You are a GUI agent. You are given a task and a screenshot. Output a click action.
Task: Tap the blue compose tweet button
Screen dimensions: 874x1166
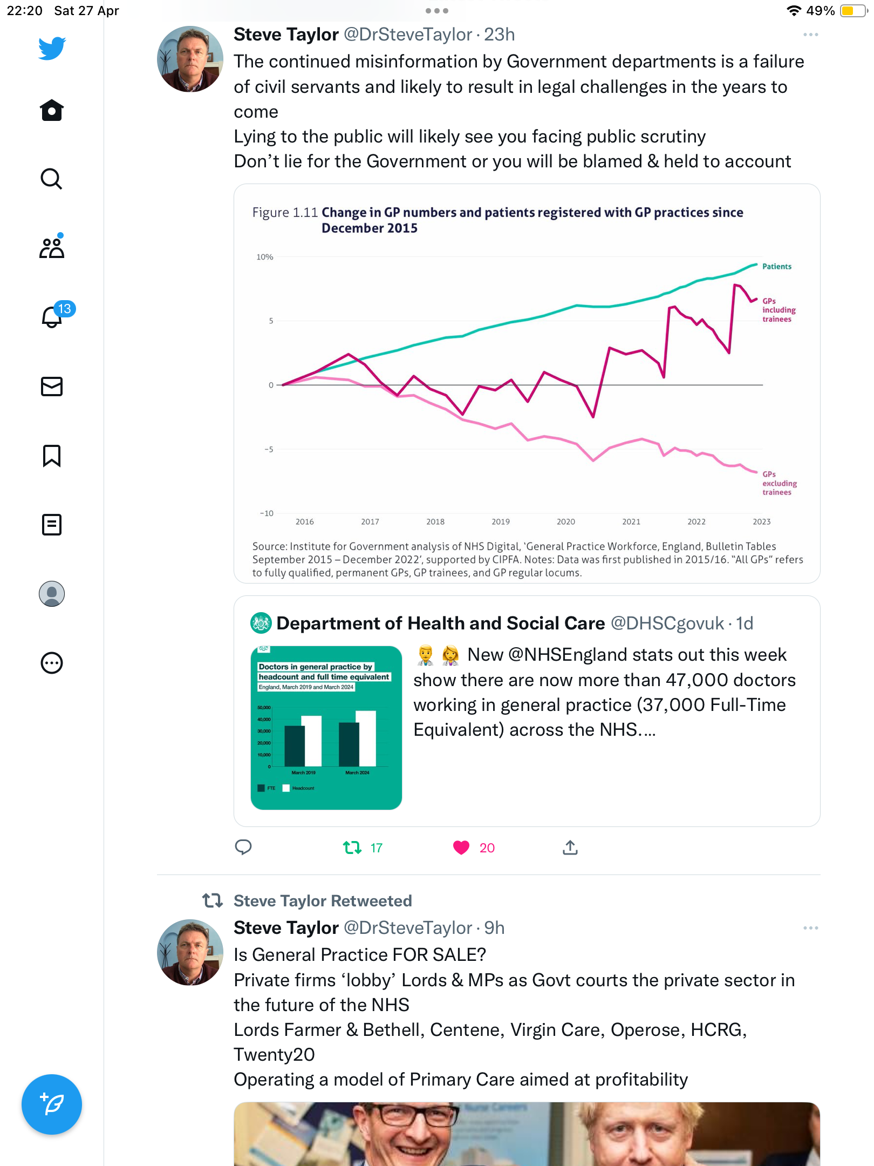[x=52, y=1104]
